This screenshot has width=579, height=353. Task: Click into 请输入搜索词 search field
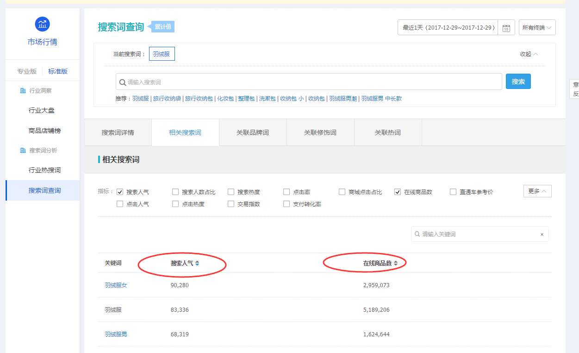click(309, 82)
